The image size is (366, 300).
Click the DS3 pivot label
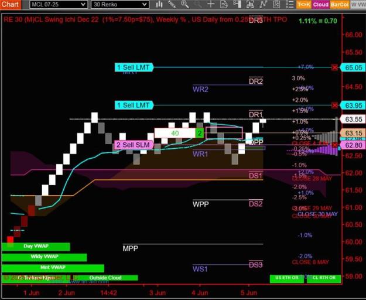(x=256, y=265)
